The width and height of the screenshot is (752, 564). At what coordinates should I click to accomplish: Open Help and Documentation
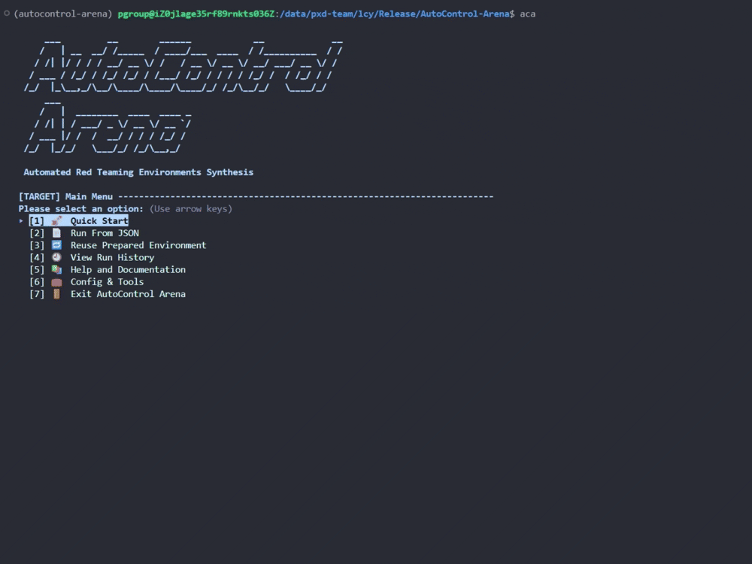pos(128,269)
